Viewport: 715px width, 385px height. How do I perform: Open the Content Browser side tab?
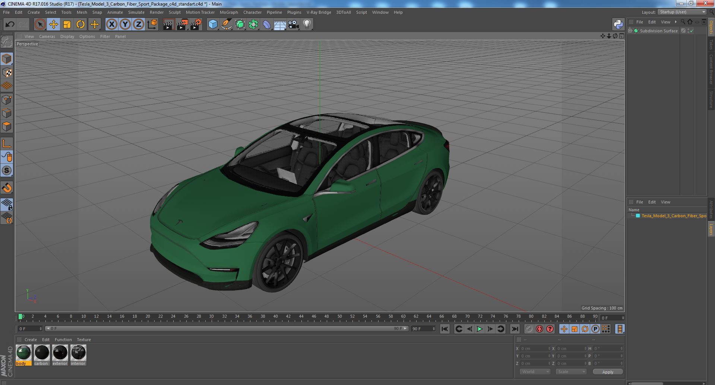tap(711, 69)
